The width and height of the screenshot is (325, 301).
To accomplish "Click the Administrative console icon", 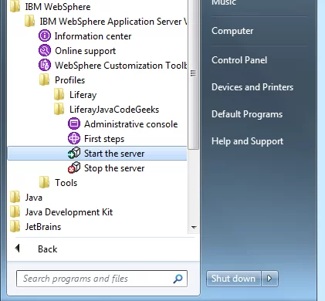I will tap(74, 123).
